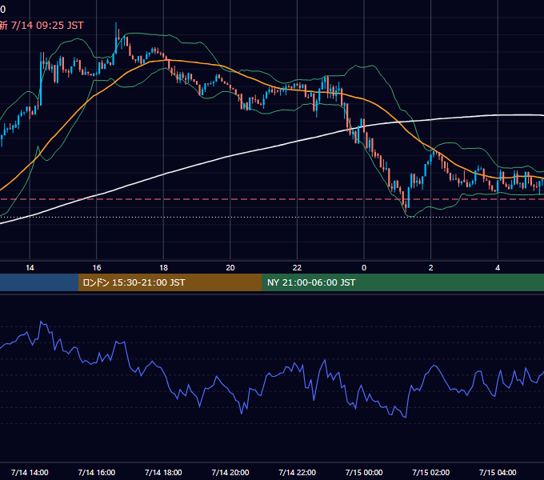
Task: Click the 7/15 00:00 time label
Action: (364, 472)
